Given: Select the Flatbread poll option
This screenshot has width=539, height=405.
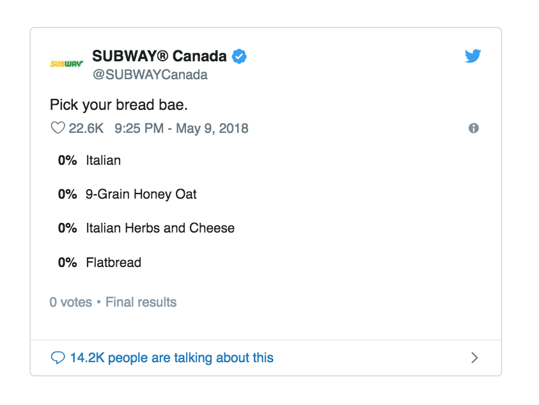Looking at the screenshot, I should pyautogui.click(x=113, y=263).
